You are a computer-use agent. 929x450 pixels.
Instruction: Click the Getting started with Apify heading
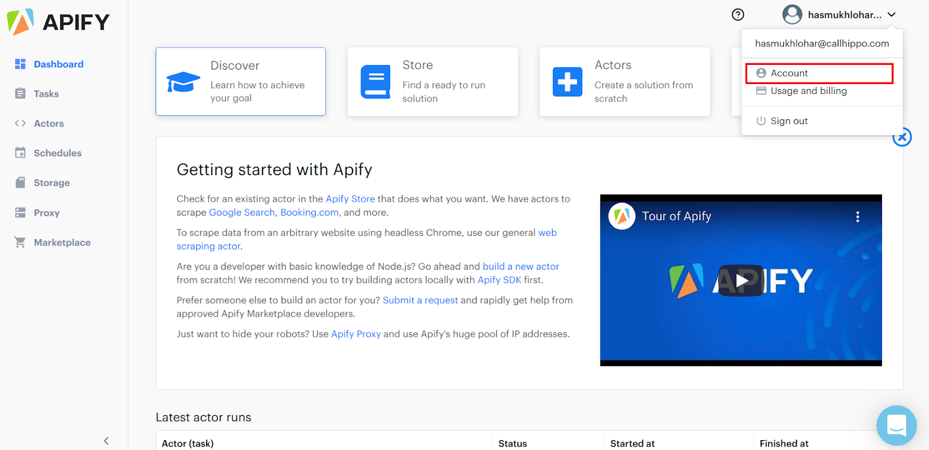[274, 170]
